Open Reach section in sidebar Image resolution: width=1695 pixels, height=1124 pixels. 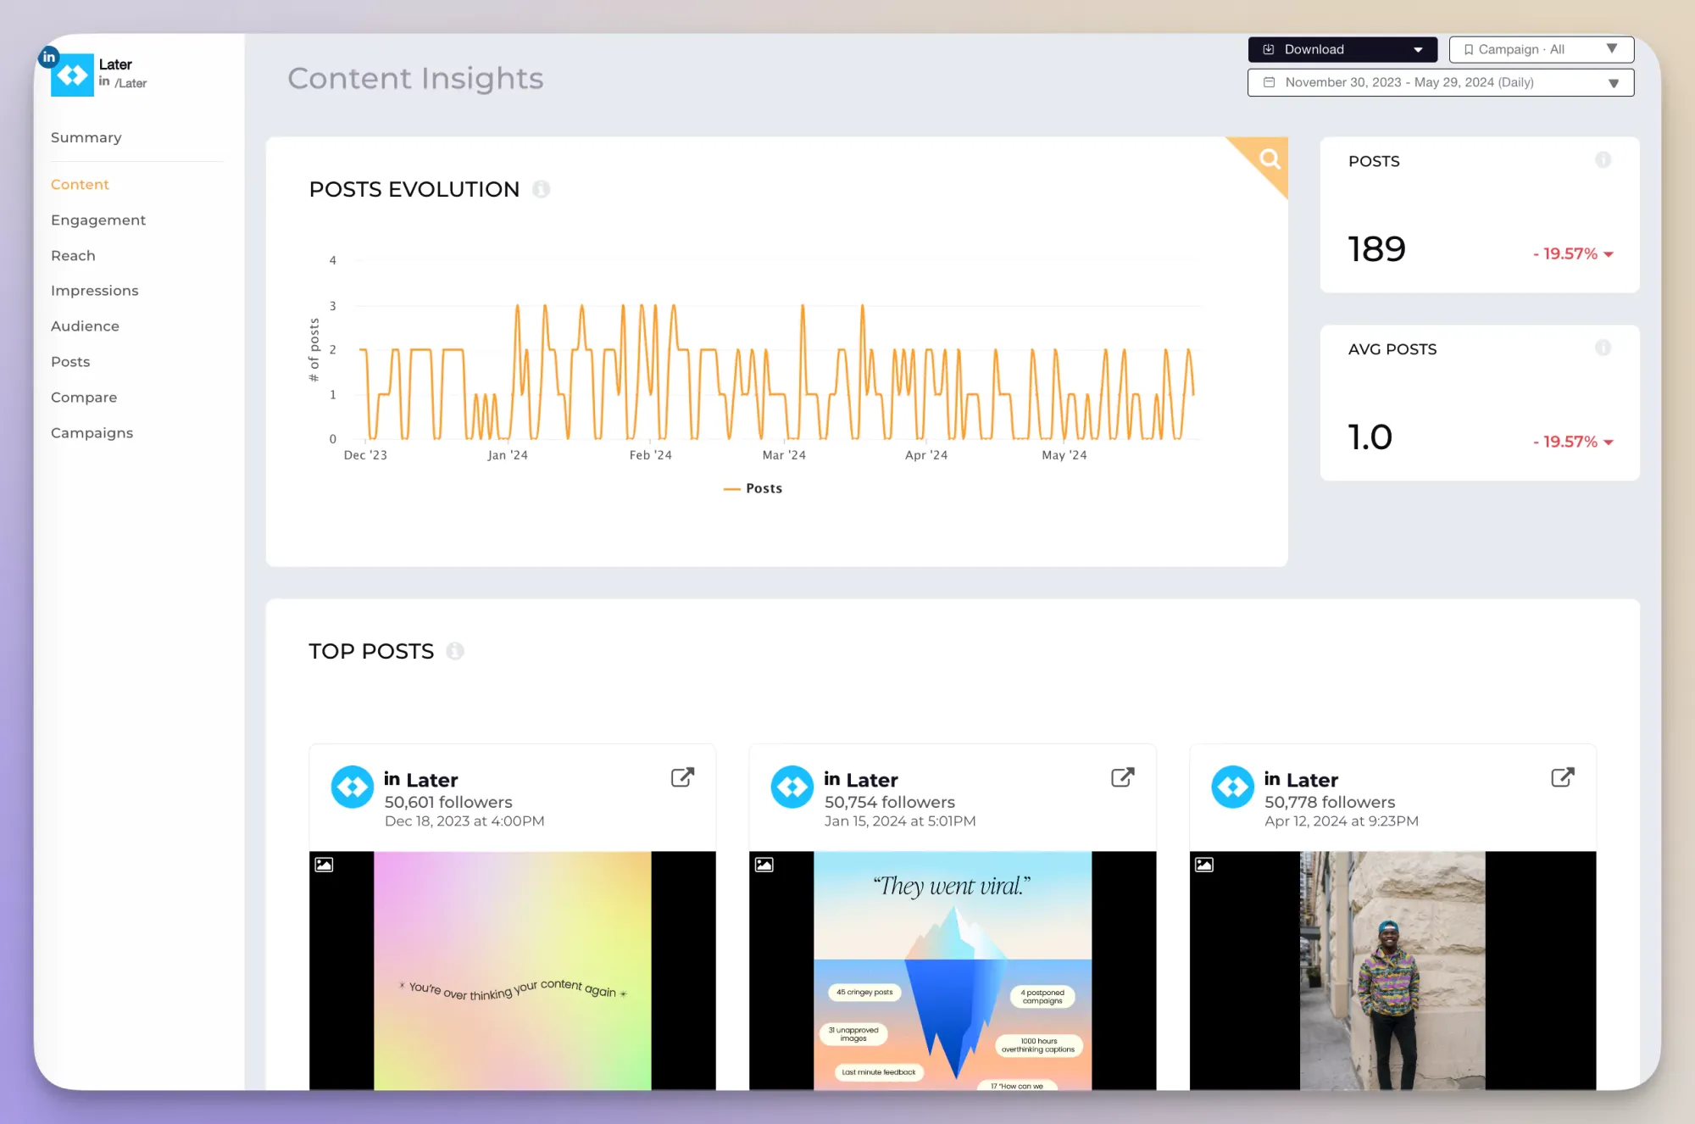pos(73,256)
